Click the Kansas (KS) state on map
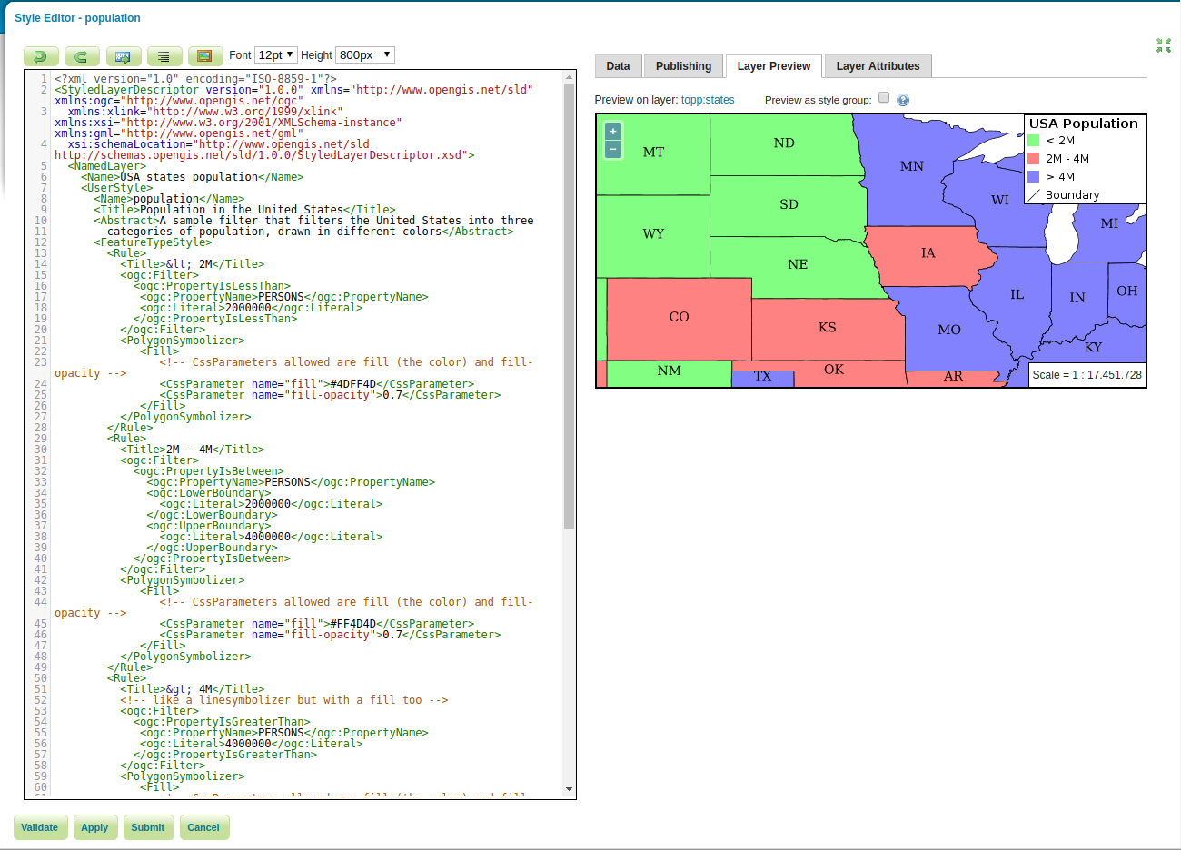 click(827, 328)
